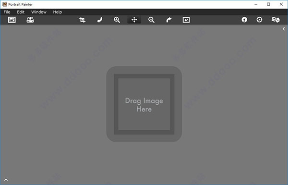Click the undo arrow icon
Viewport: 288px width, 185px height.
point(100,20)
